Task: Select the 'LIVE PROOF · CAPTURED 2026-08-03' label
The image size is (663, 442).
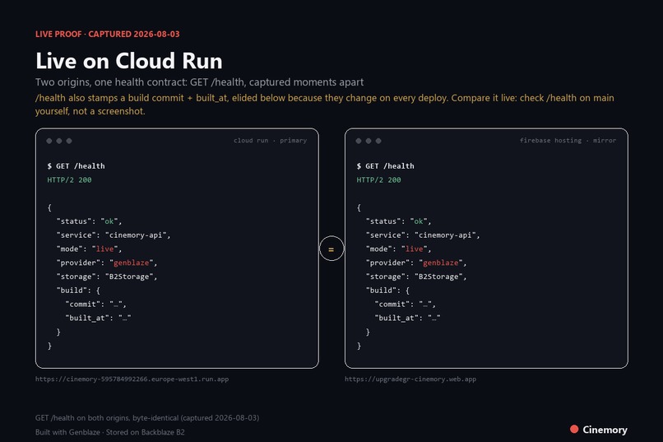Action: click(108, 34)
